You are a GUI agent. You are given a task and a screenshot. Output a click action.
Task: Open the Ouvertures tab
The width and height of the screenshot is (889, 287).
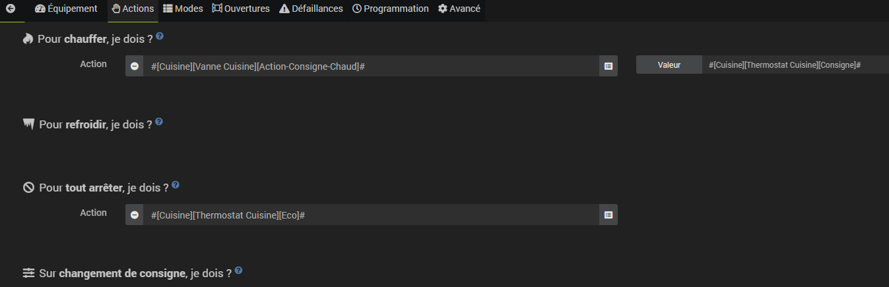[x=241, y=9]
